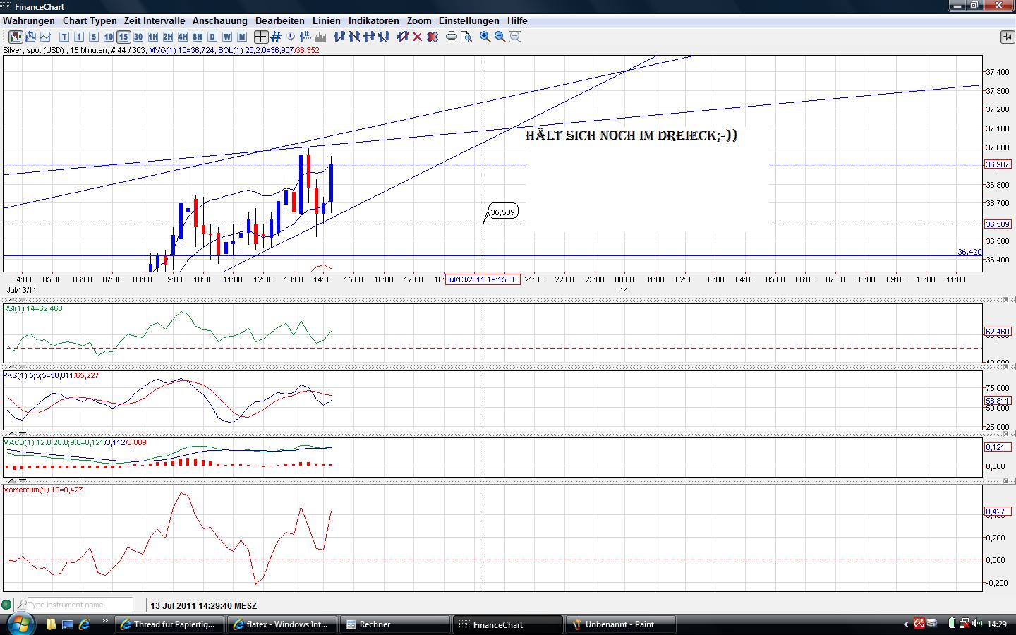Set interval to 4H
1016x635 pixels.
pos(183,37)
